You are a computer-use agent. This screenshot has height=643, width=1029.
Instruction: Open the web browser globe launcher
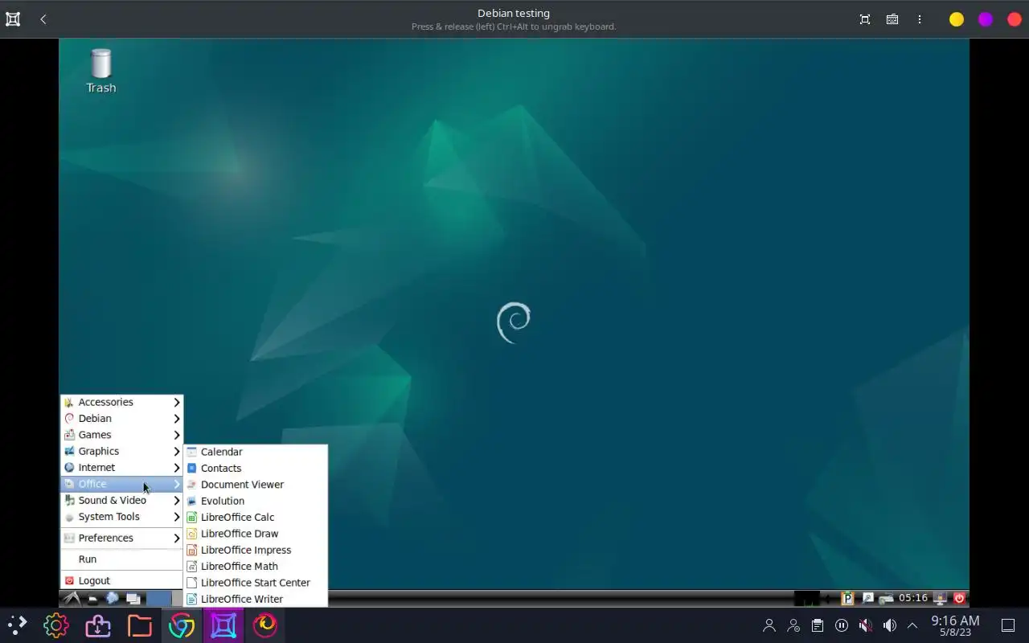tap(112, 599)
